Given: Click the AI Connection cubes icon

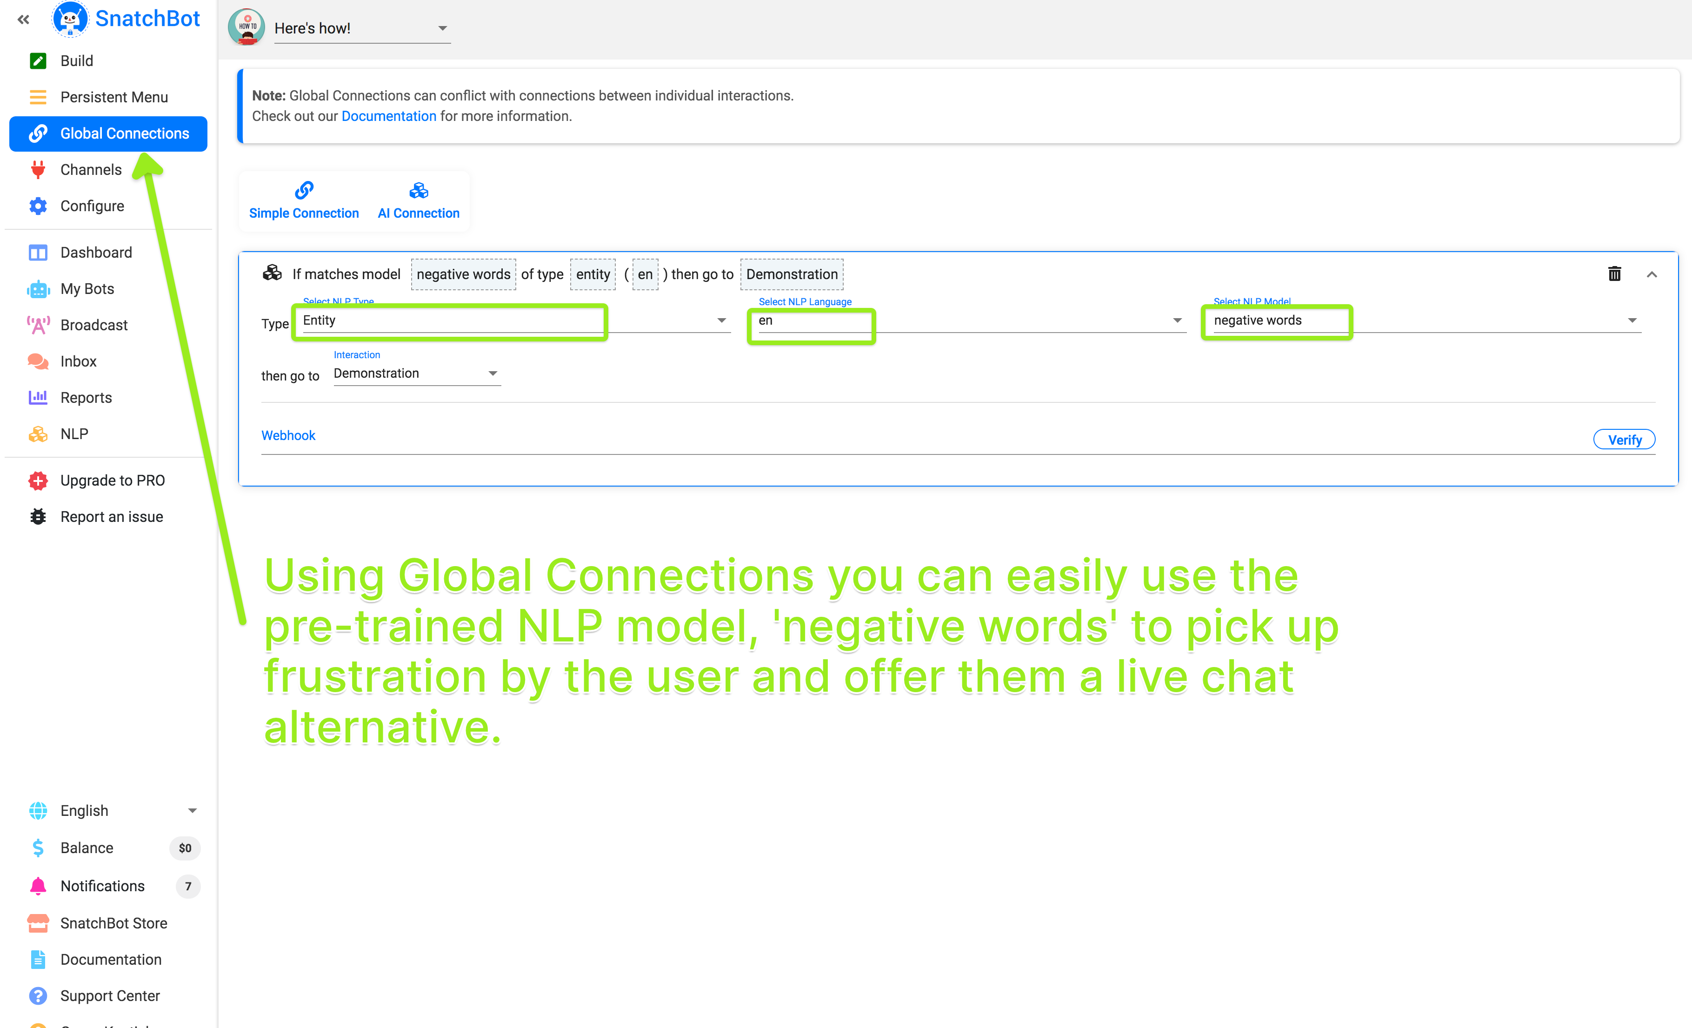Looking at the screenshot, I should coord(418,189).
